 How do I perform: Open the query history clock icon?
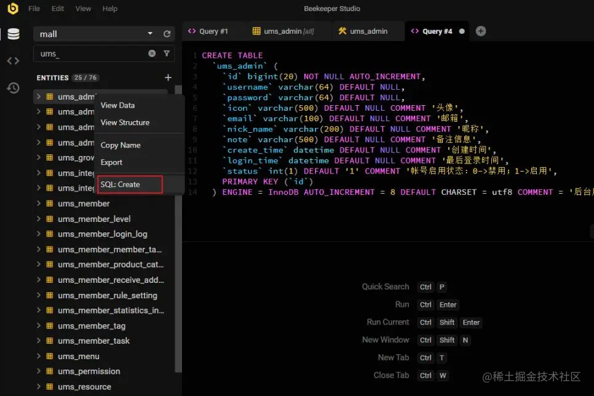(14, 88)
